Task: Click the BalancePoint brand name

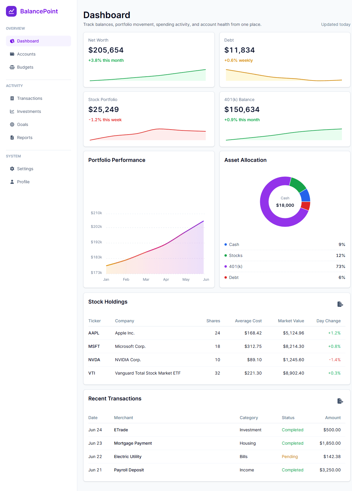Action: 39,11
